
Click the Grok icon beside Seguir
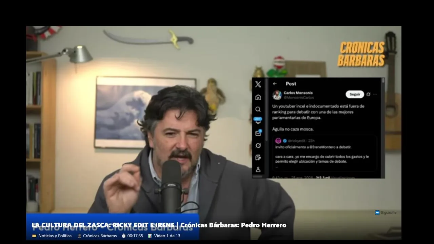click(x=369, y=94)
